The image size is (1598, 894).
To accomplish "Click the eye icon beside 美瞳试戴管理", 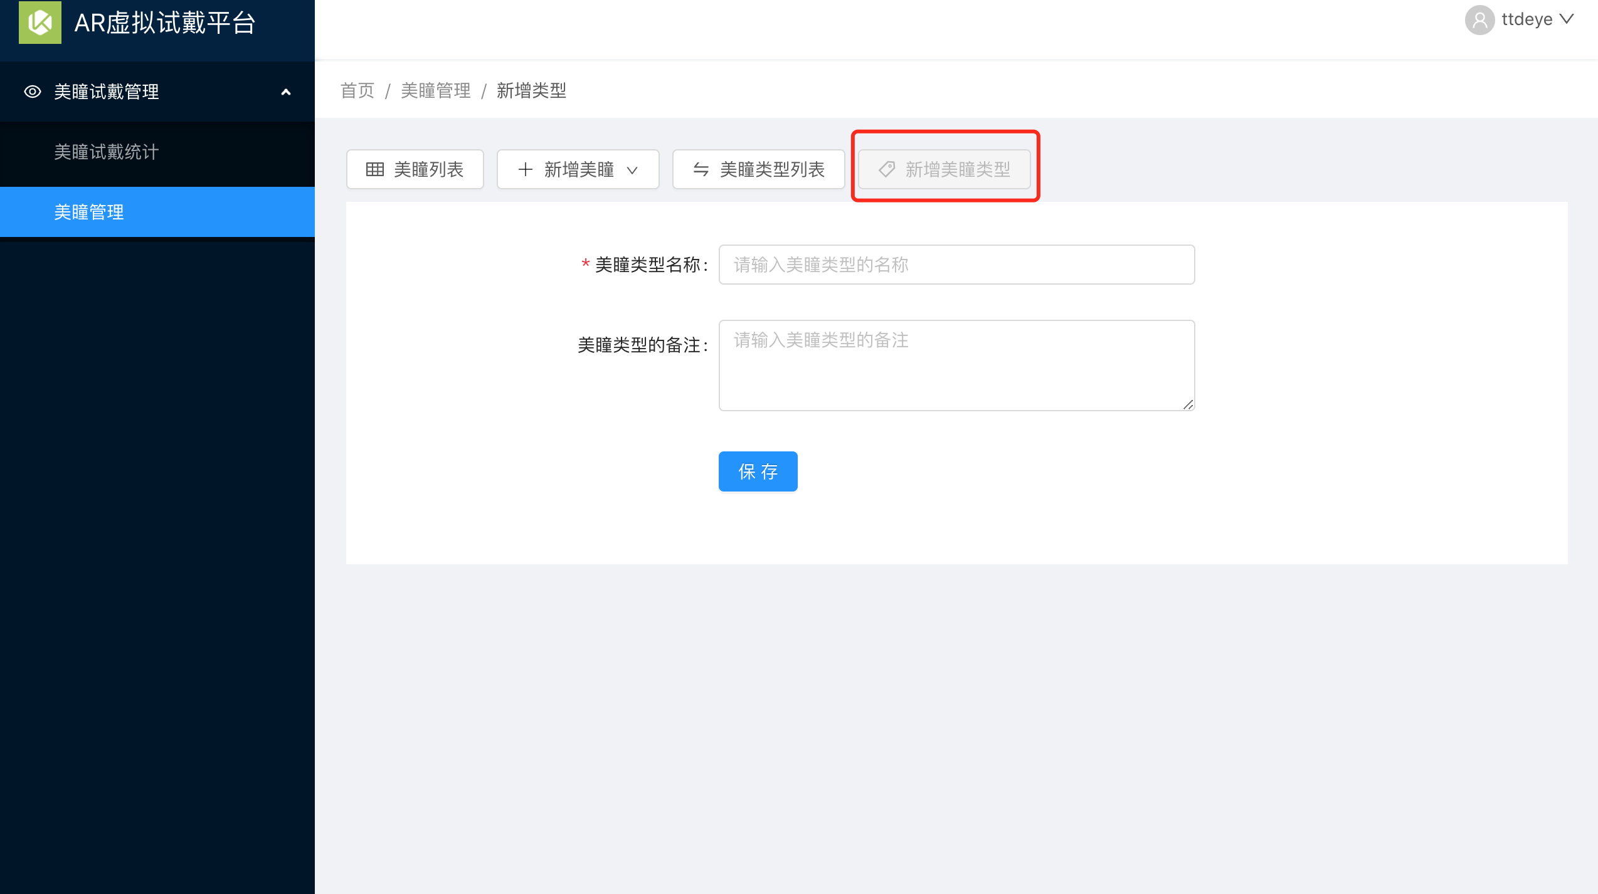I will pyautogui.click(x=33, y=92).
